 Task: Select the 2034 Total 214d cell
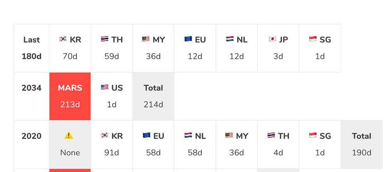tap(153, 96)
